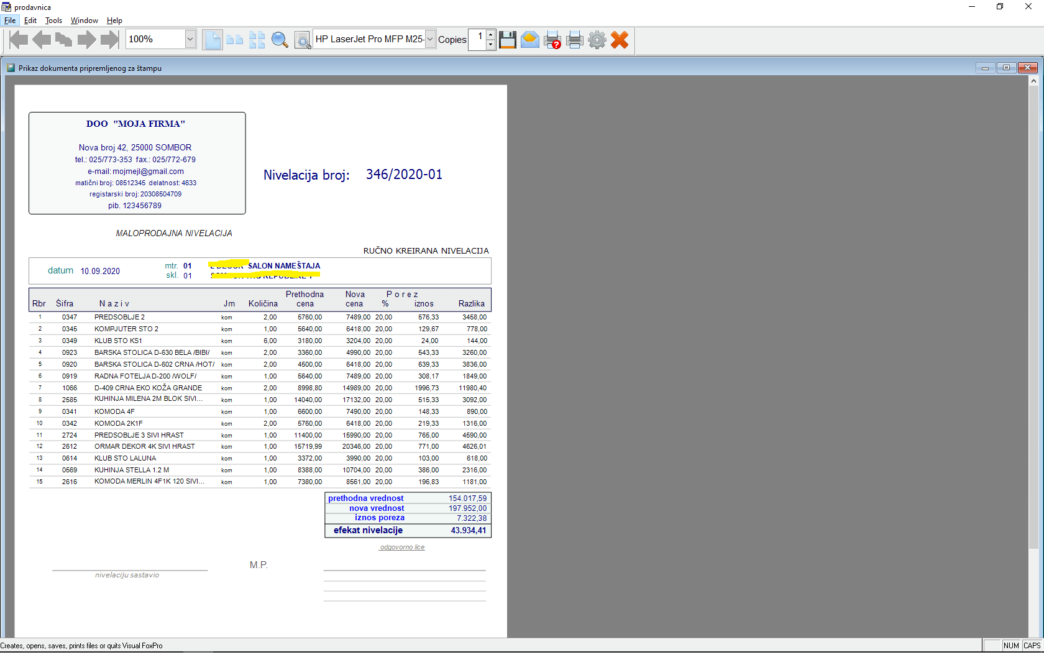Screen dimensions: 1044x670
Task: Open the HP LaserJet printer dropdown
Action: tap(429, 39)
